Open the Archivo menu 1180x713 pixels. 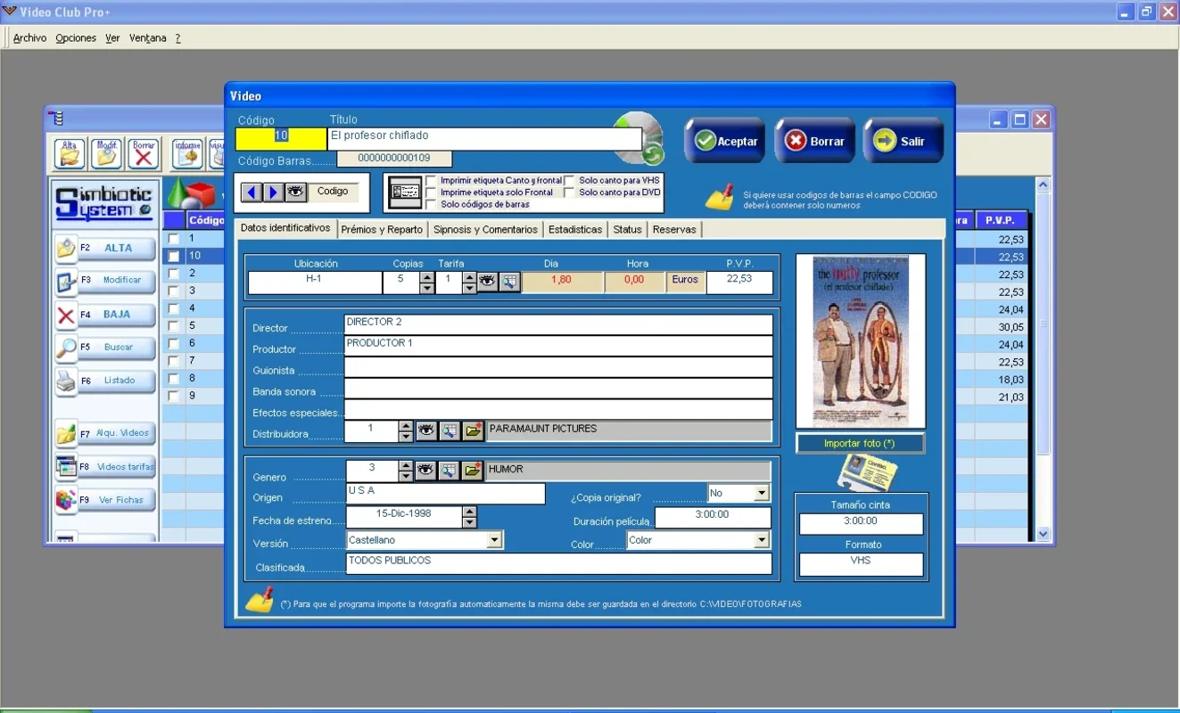[x=29, y=38]
